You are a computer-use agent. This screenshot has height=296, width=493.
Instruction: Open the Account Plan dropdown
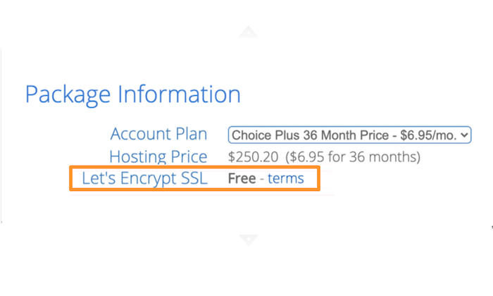tap(349, 135)
